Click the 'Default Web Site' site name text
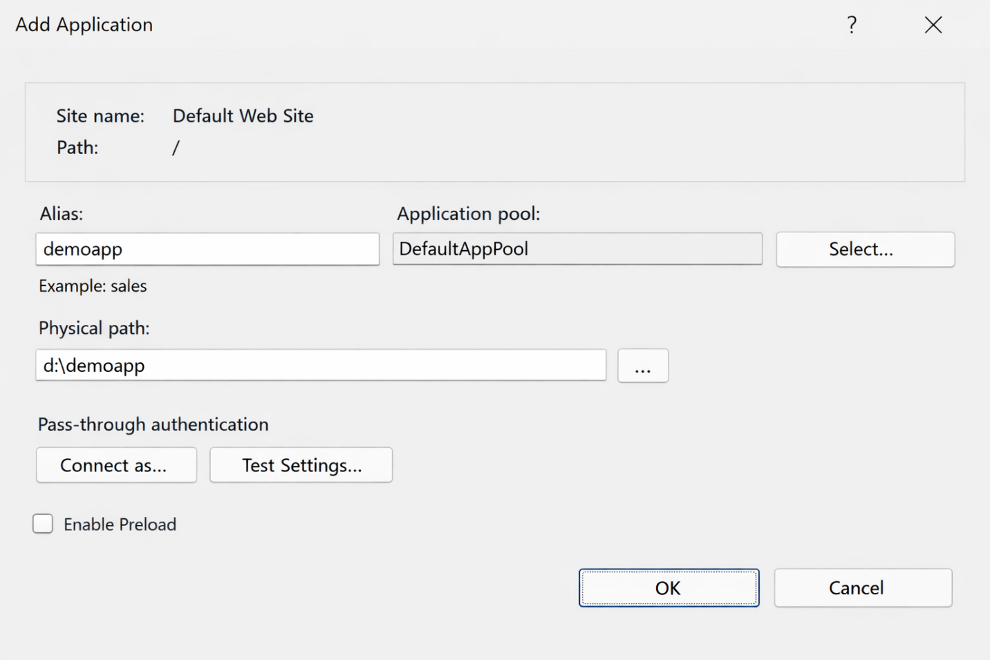This screenshot has height=660, width=990. [243, 115]
